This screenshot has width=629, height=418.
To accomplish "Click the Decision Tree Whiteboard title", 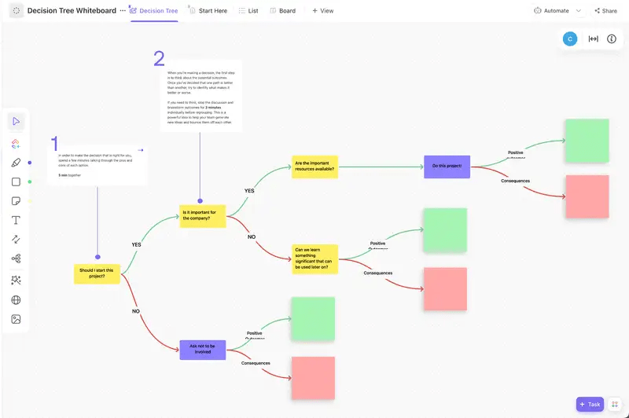I will [x=72, y=11].
